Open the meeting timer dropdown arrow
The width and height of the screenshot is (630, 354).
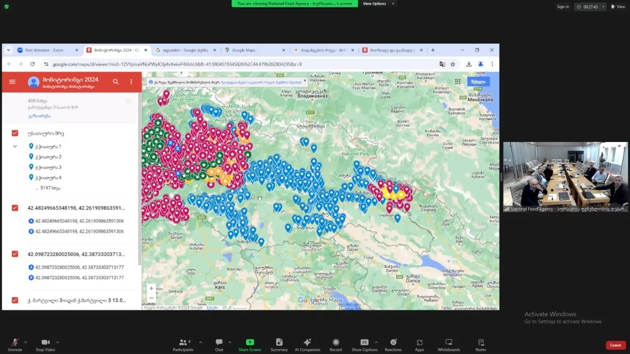click(603, 7)
